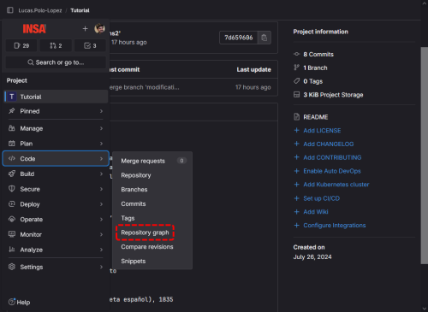Click the Analyze chart icon

pos(12,250)
